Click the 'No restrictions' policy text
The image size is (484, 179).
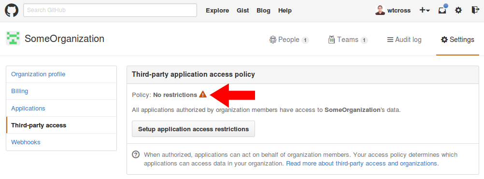tap(175, 95)
